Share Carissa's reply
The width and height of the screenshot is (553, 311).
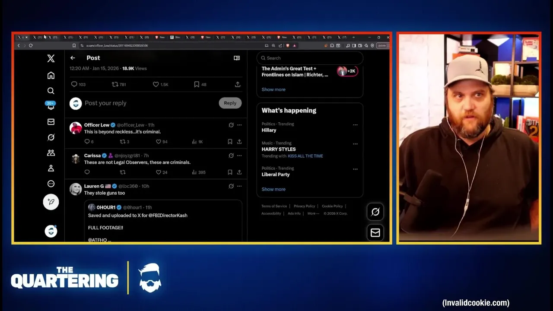[x=239, y=172]
